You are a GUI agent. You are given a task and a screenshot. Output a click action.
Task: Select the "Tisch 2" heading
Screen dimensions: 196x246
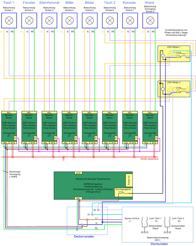(110, 3)
